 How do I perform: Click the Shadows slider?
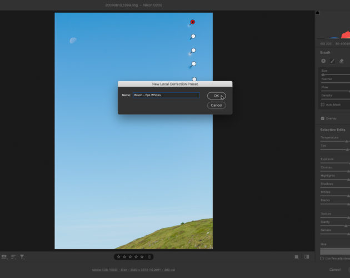point(335,188)
